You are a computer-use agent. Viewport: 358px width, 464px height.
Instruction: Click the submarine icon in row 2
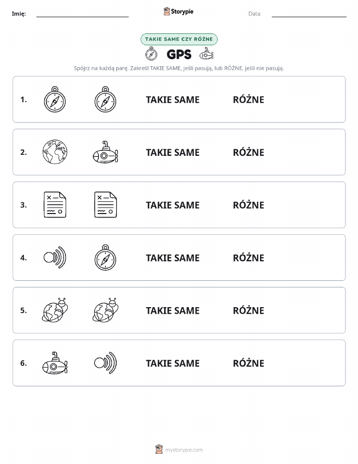click(106, 152)
